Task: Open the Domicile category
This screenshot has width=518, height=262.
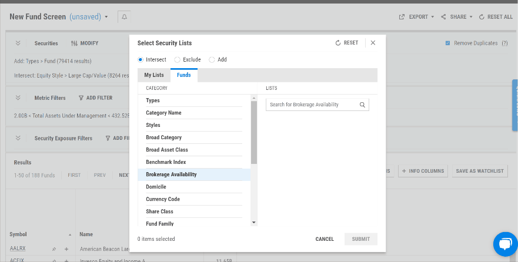Action: pyautogui.click(x=194, y=187)
